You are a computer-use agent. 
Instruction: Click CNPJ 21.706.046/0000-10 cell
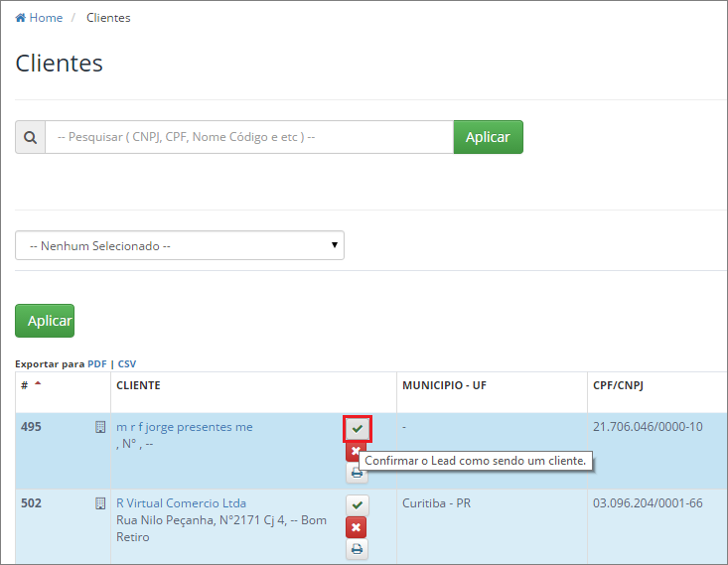[648, 427]
